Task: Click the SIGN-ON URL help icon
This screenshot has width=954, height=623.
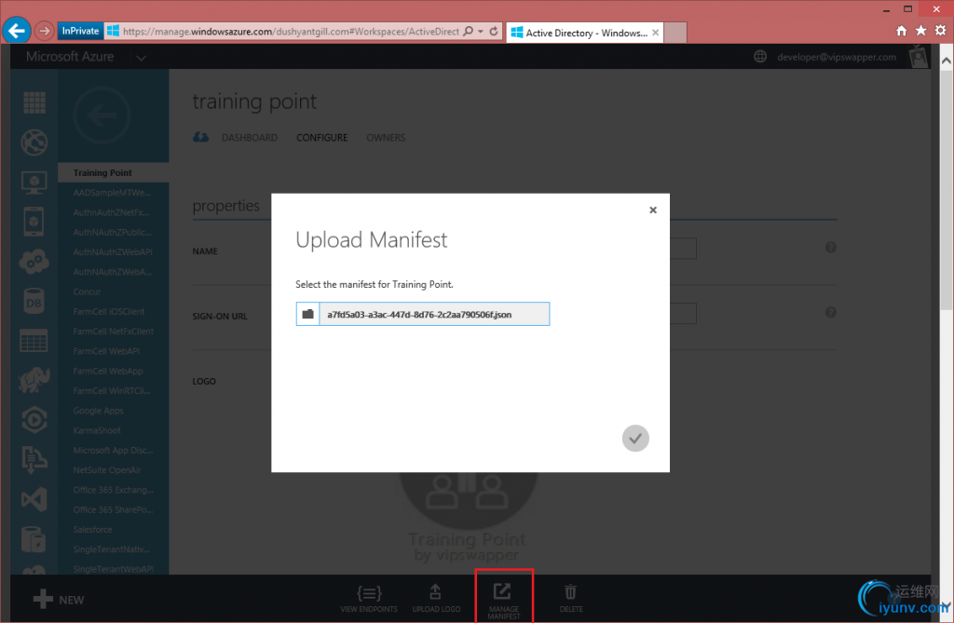Action: tap(830, 312)
